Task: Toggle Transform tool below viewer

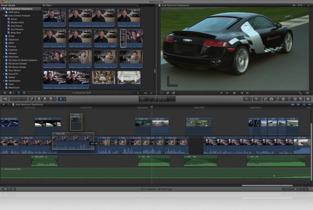Action: (x=162, y=93)
